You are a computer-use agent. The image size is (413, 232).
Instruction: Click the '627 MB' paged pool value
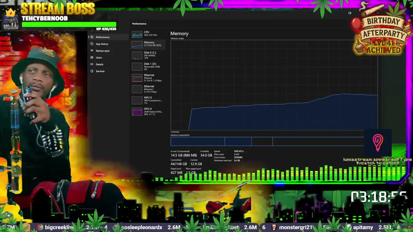(176, 173)
